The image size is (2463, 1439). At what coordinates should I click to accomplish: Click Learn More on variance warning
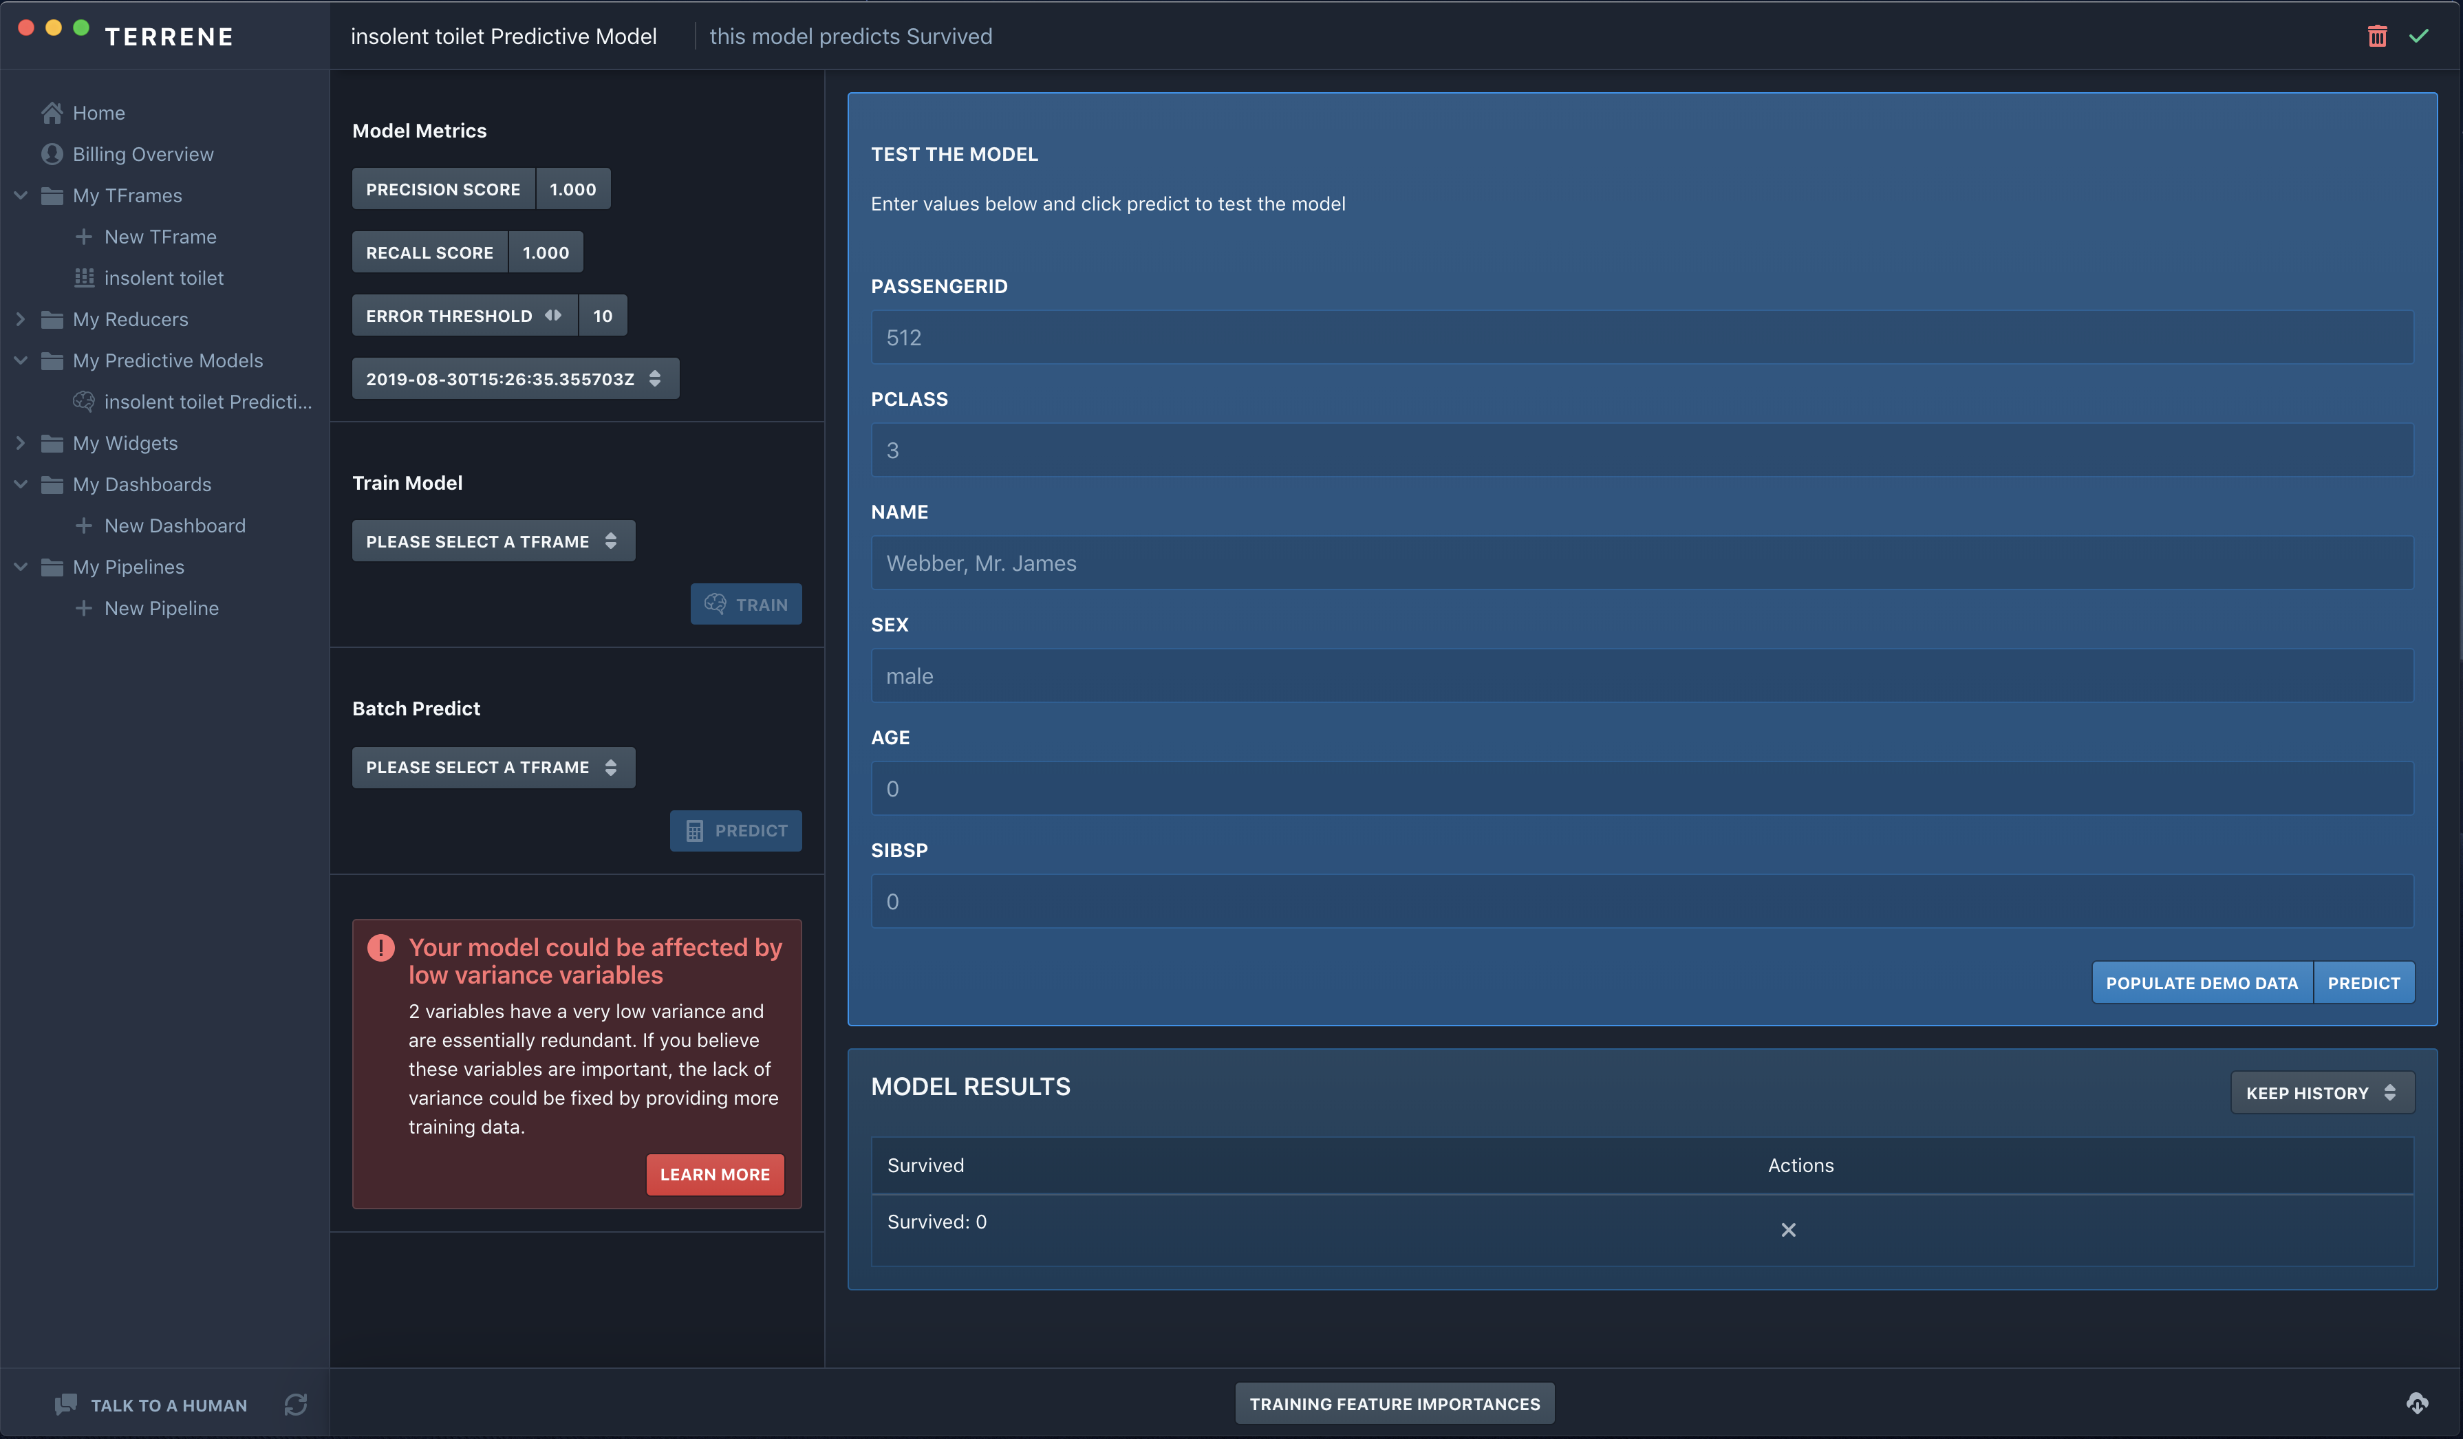pos(714,1174)
